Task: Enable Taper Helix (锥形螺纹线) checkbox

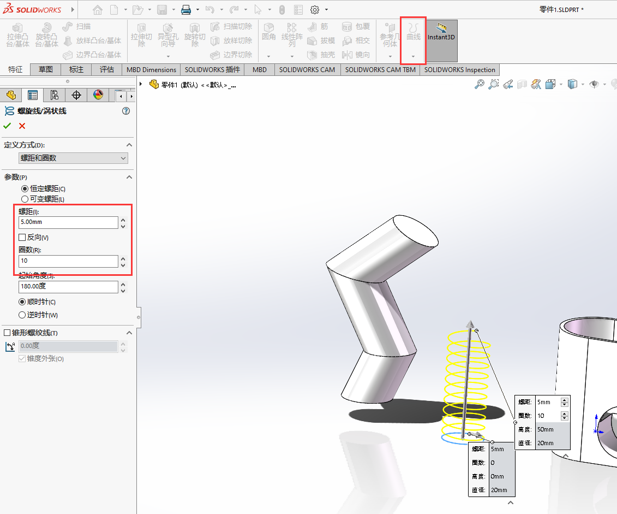Action: point(7,333)
